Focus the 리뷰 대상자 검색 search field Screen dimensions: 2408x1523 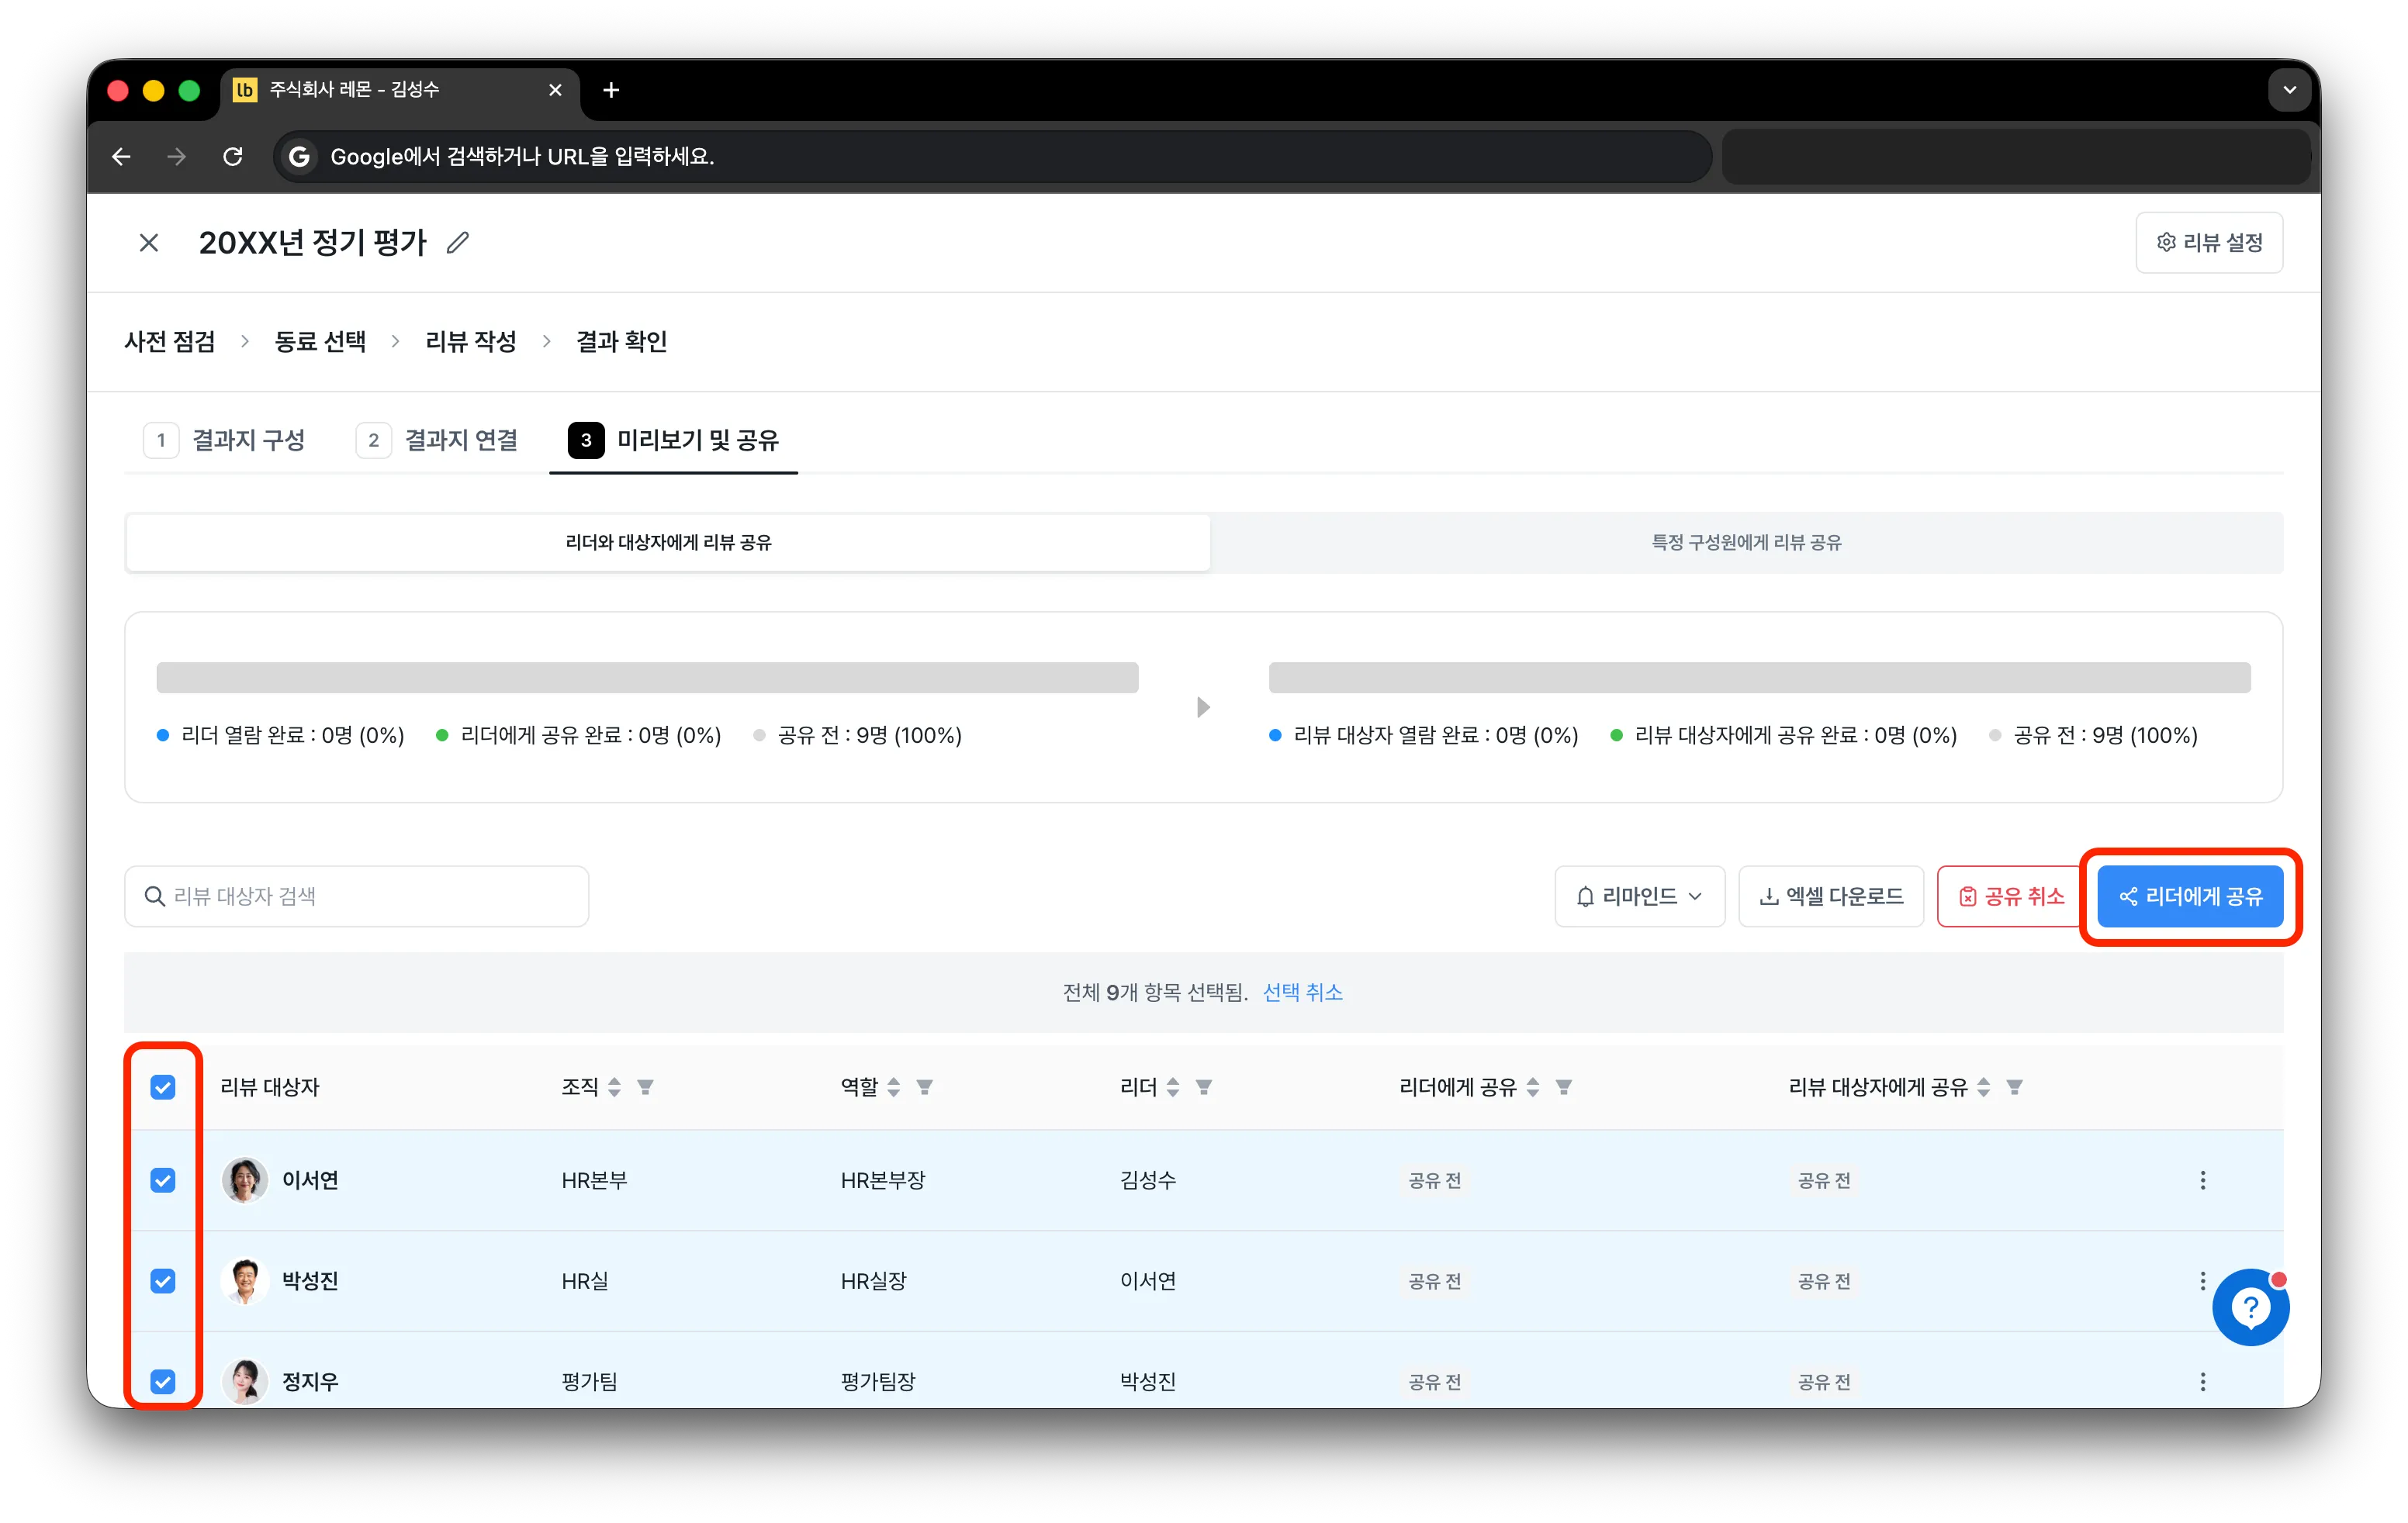pos(357,896)
